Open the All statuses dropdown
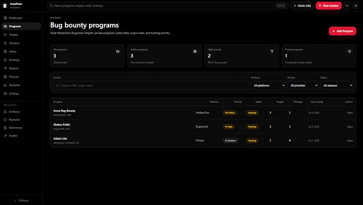Image resolution: width=363 pixels, height=205 pixels. (x=337, y=85)
